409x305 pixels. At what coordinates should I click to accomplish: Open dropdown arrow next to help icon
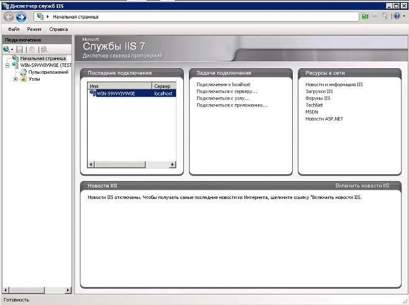(x=404, y=16)
